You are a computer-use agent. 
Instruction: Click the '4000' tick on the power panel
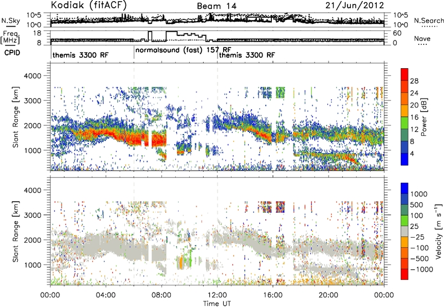point(33,76)
